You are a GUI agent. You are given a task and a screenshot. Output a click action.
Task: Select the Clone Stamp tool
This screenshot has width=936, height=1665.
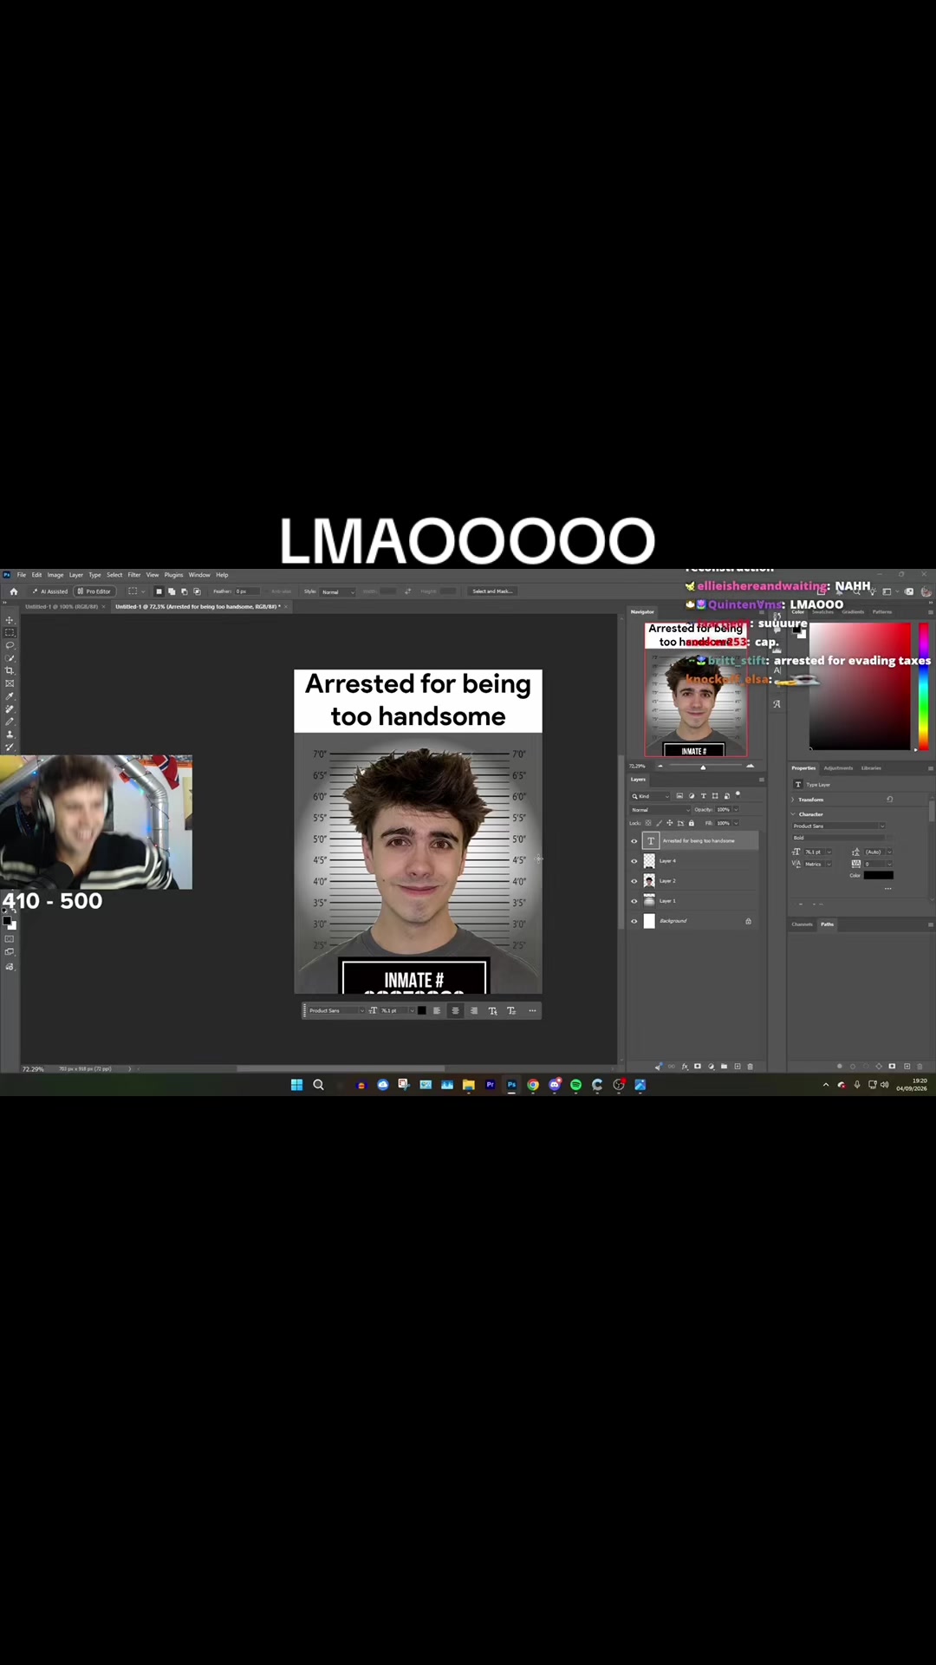(x=10, y=734)
